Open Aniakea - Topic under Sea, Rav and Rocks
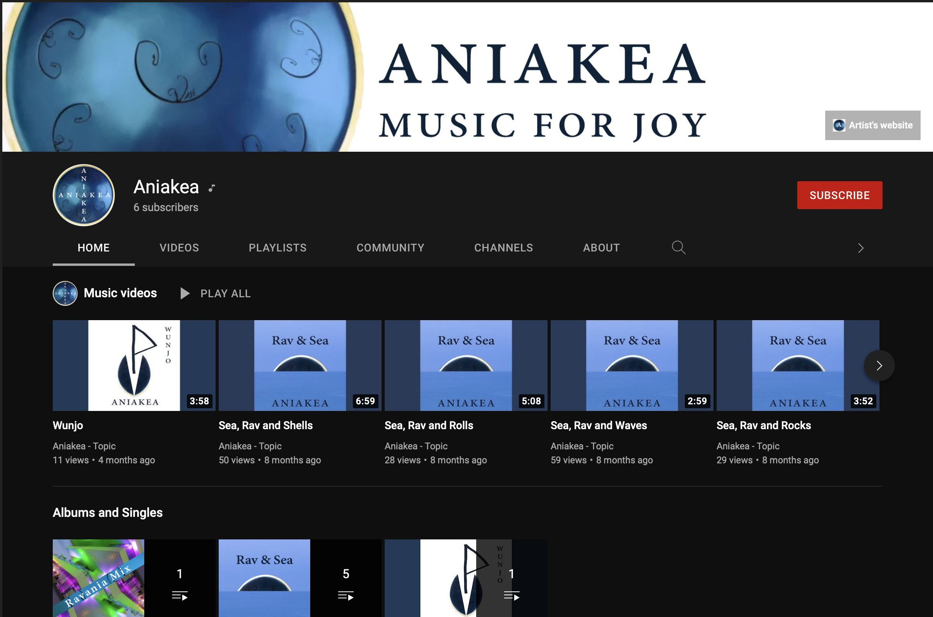Screen dimensions: 933x617 coord(748,446)
